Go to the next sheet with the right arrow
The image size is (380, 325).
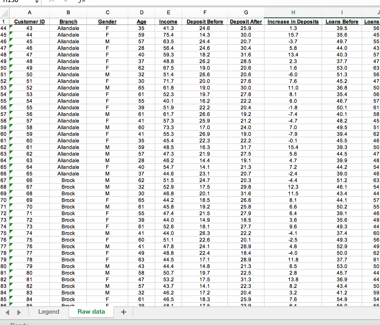[x=19, y=312]
